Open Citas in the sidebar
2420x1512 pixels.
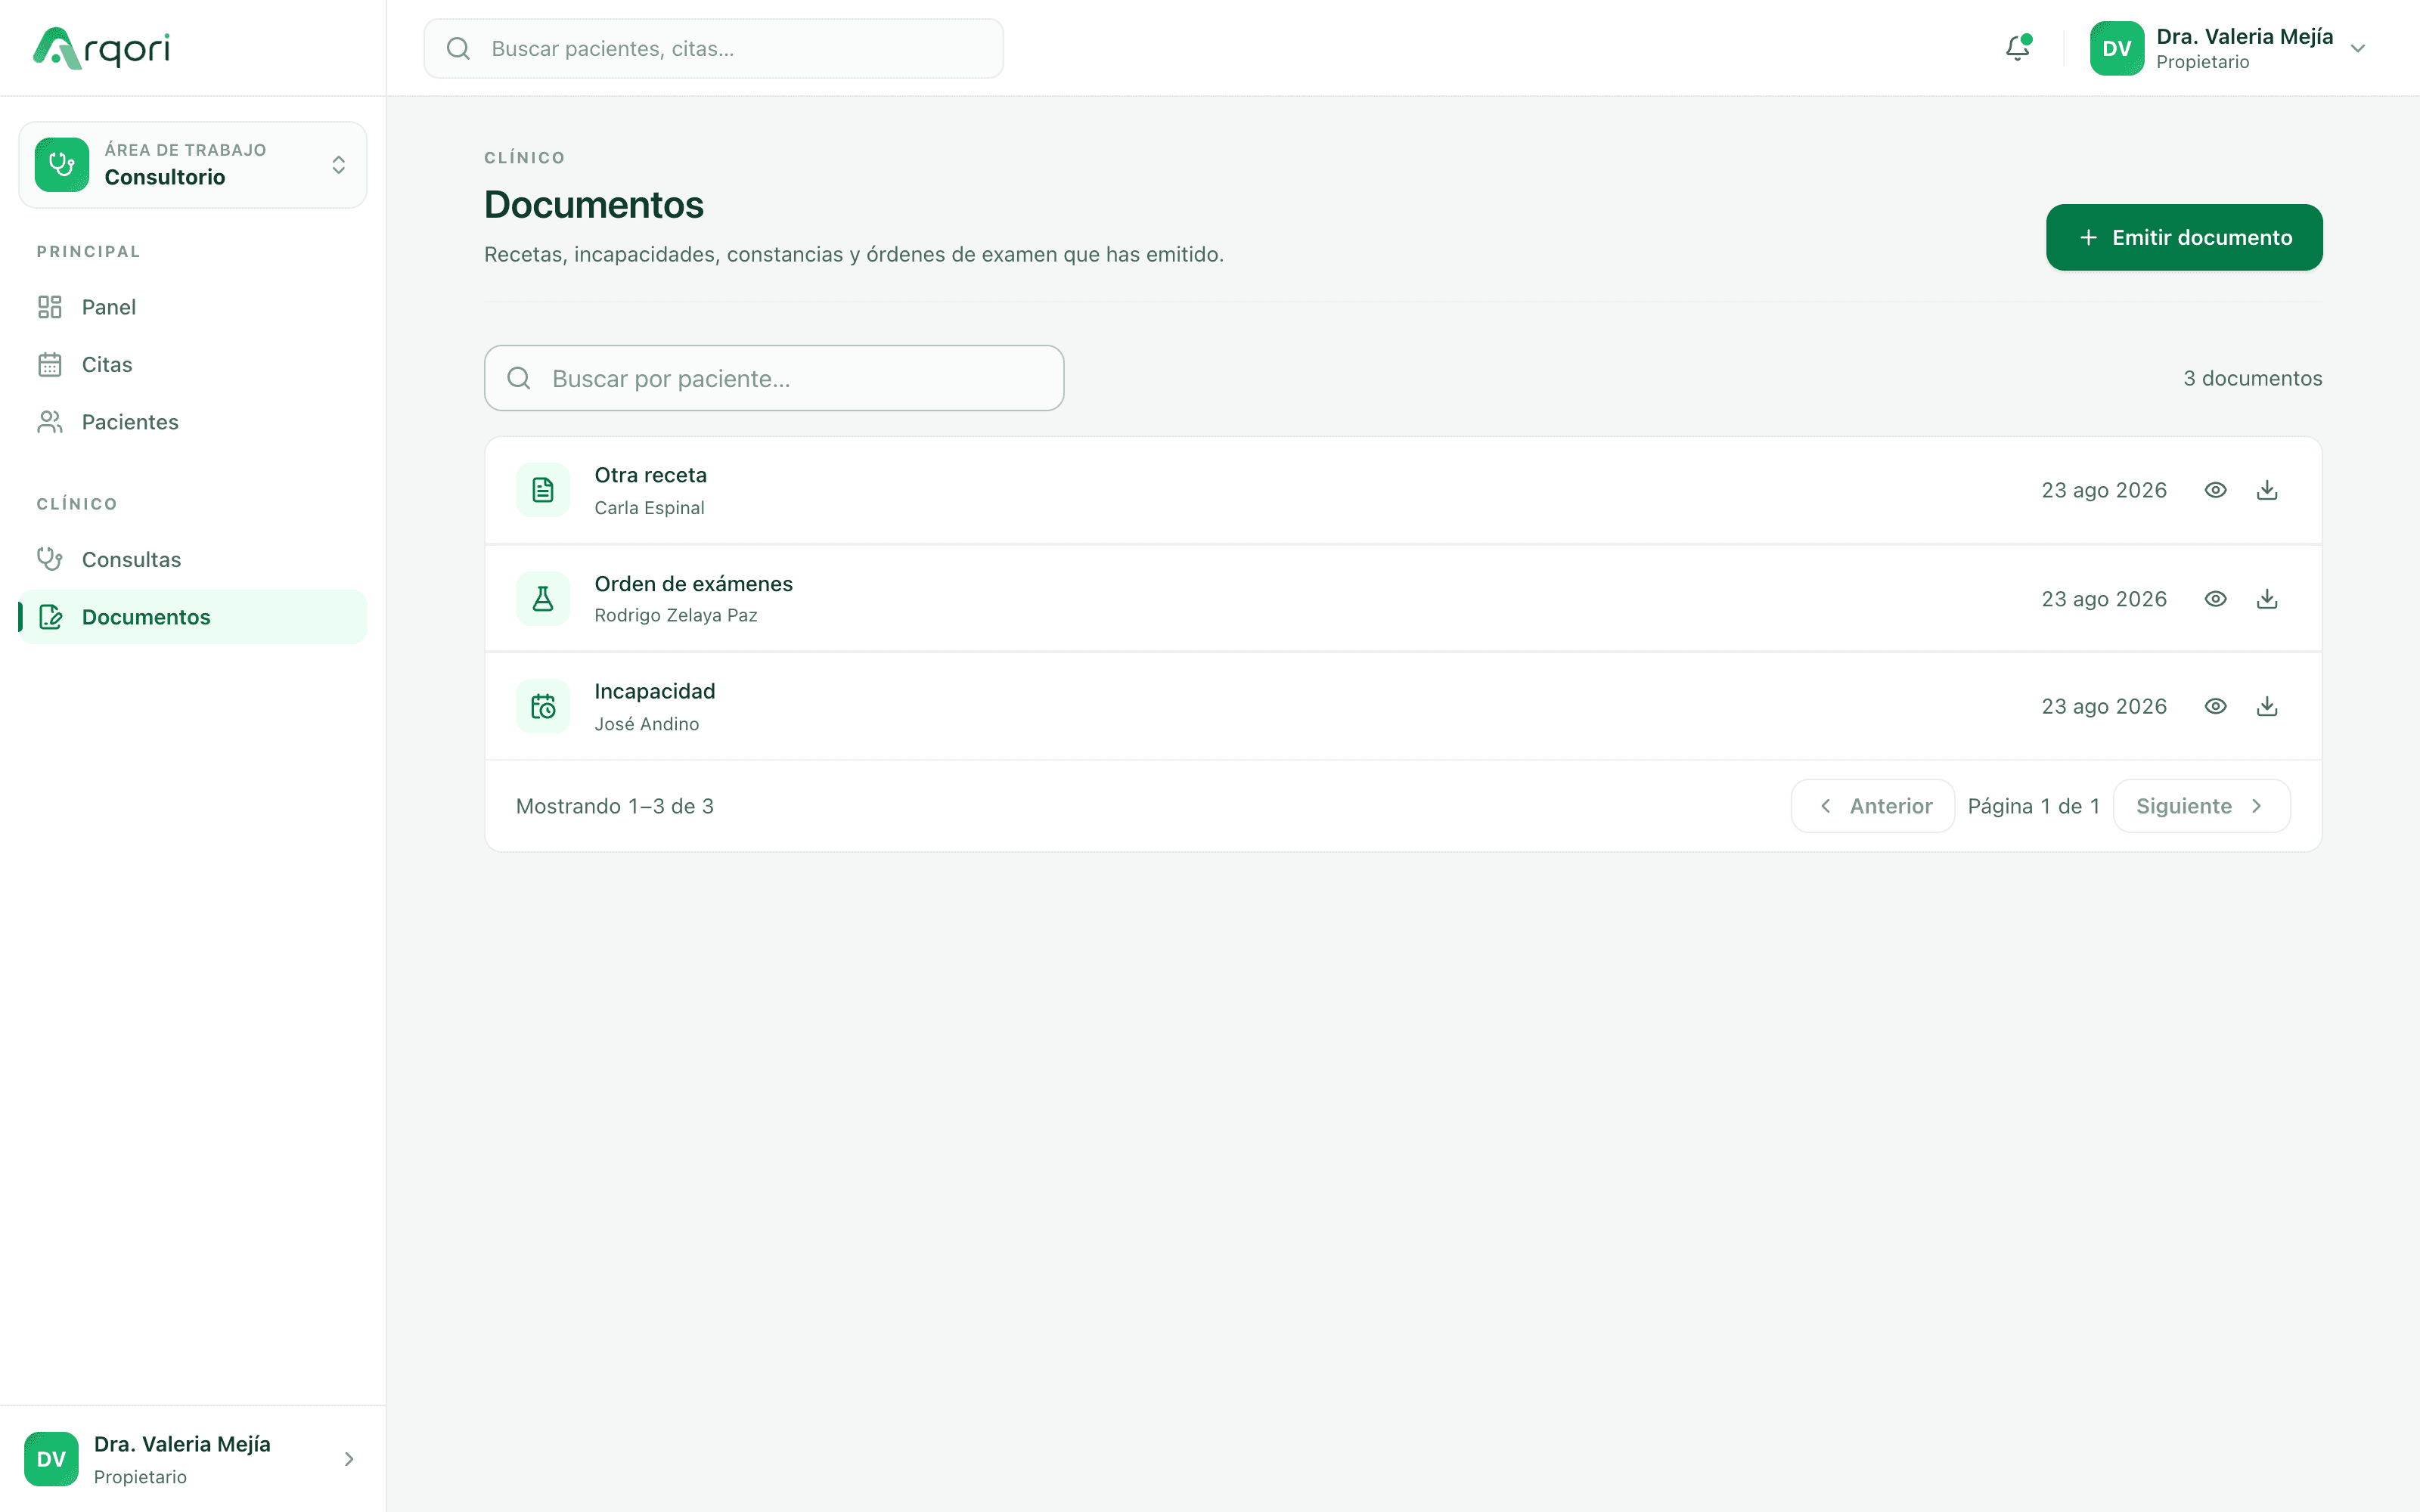pyautogui.click(x=193, y=365)
